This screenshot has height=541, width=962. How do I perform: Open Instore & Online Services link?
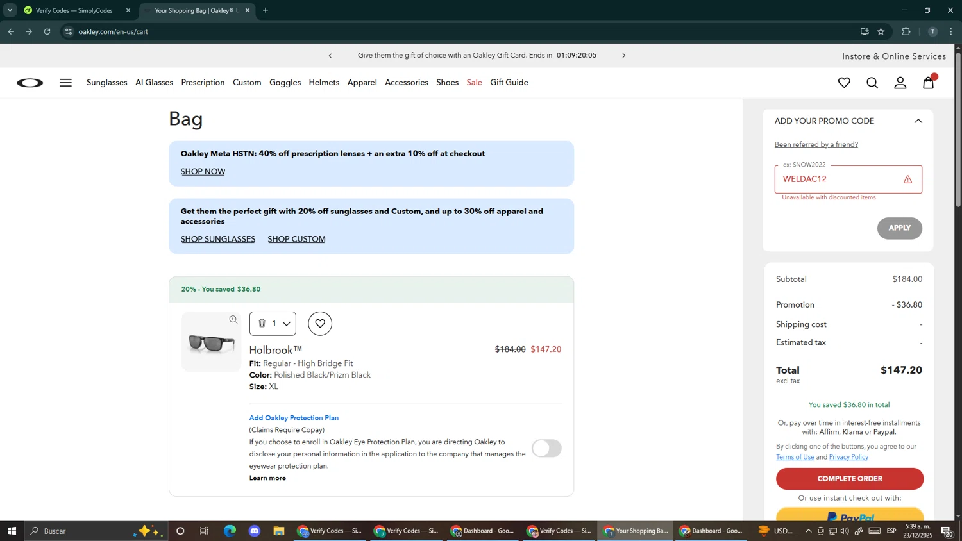tap(894, 56)
